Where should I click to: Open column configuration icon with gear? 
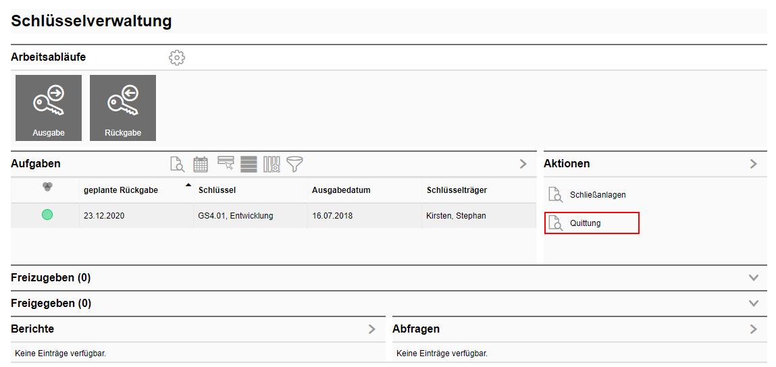[x=271, y=164]
